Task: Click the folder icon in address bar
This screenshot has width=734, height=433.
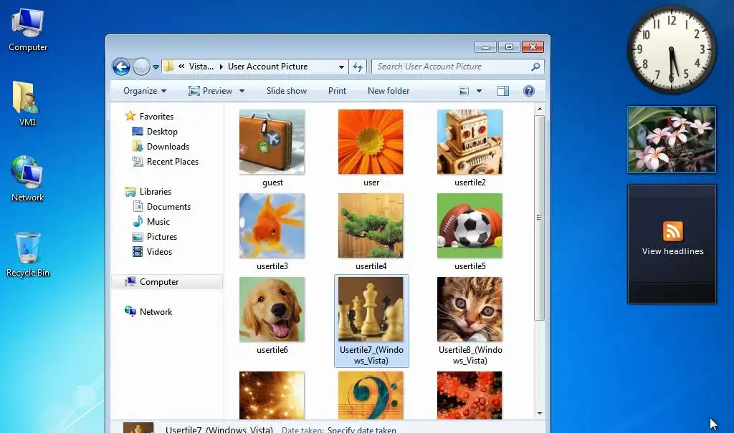Action: 169,67
